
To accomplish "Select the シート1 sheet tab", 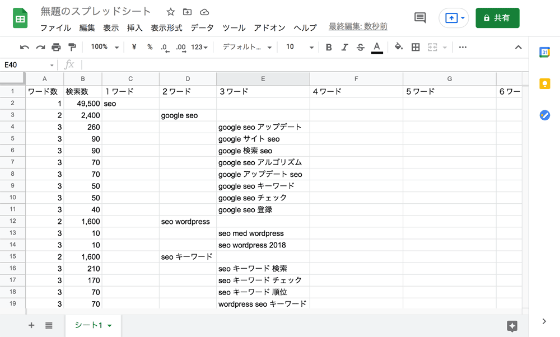I will 93,325.
